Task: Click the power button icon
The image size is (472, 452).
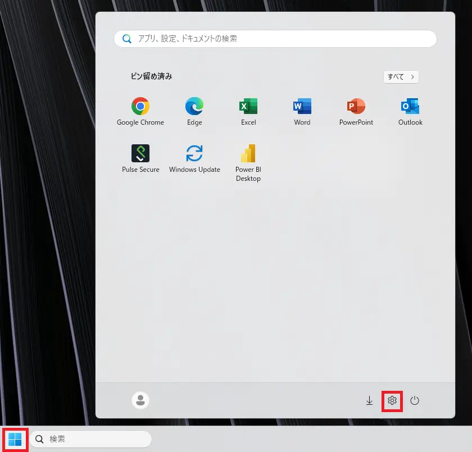Action: (x=415, y=400)
